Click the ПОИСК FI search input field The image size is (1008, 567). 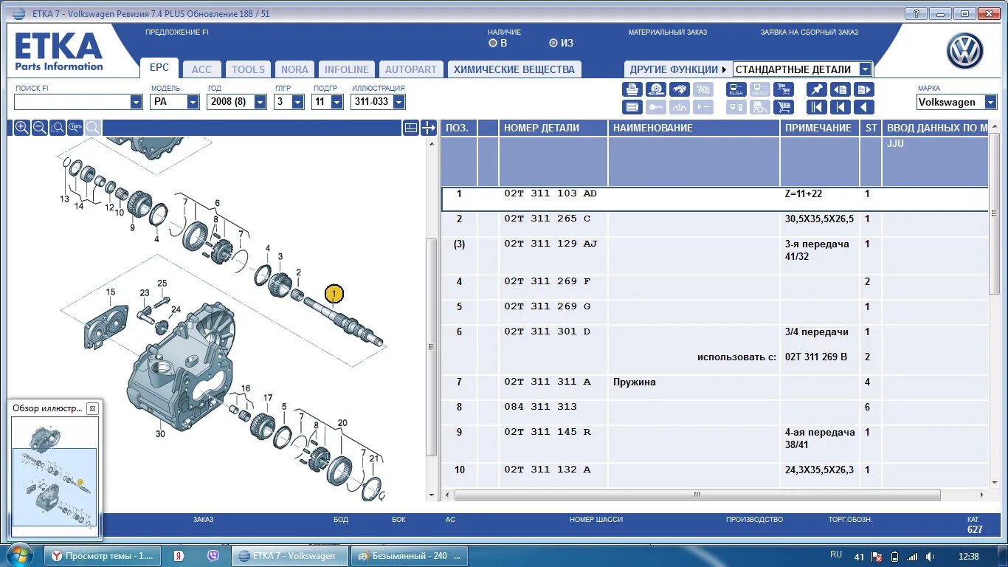pos(72,102)
